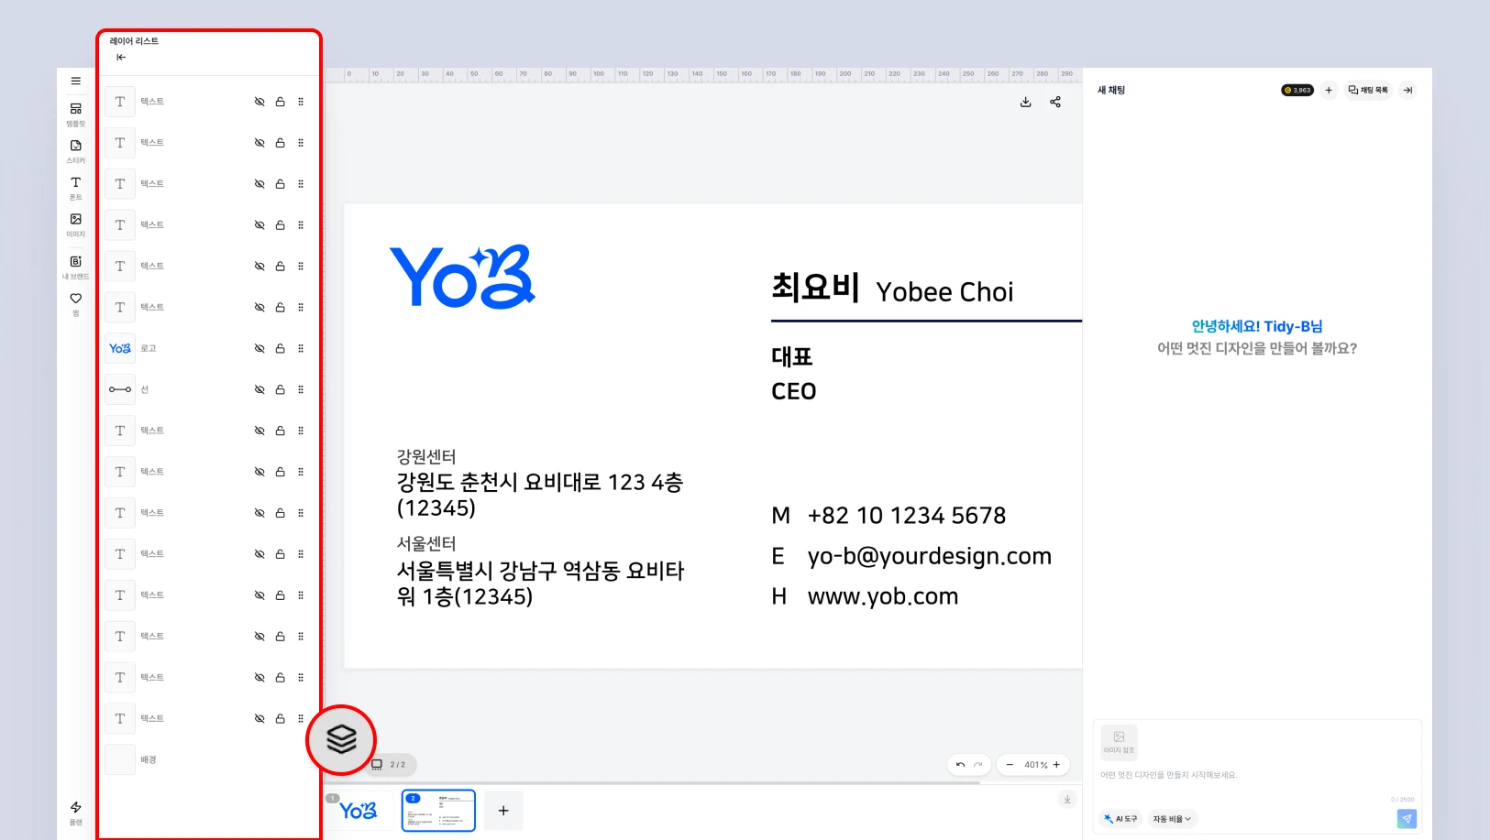The width and height of the screenshot is (1490, 840).
Task: Select the www.yob.com text
Action: (883, 596)
